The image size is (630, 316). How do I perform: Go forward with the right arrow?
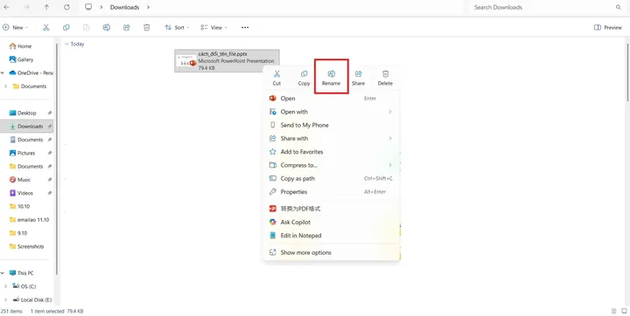[x=26, y=7]
